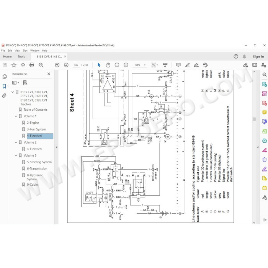
Task: Click the zoom in plus button
Action: 126,65
